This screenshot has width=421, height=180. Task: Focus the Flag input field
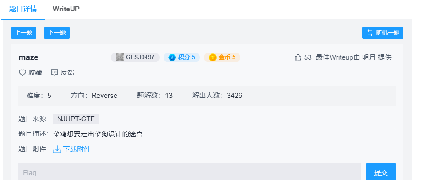tap(190, 172)
